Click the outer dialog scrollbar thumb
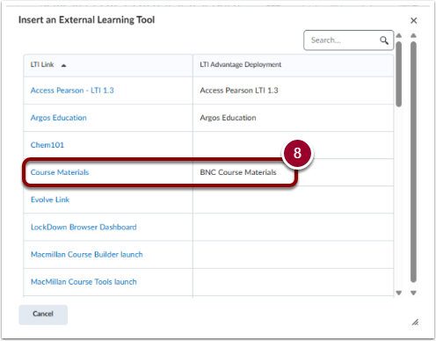The width and height of the screenshot is (436, 341). [x=413, y=162]
